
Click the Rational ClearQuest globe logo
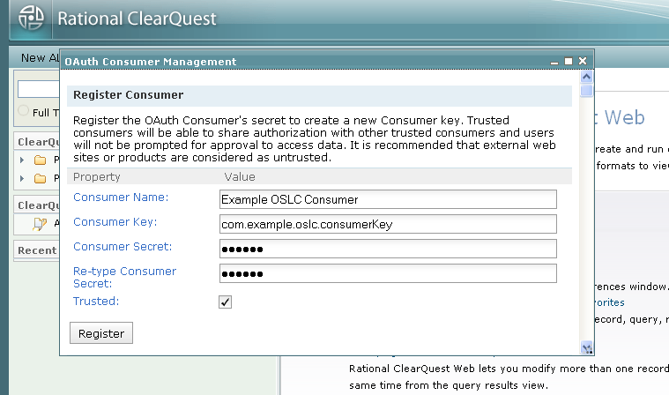(x=31, y=18)
